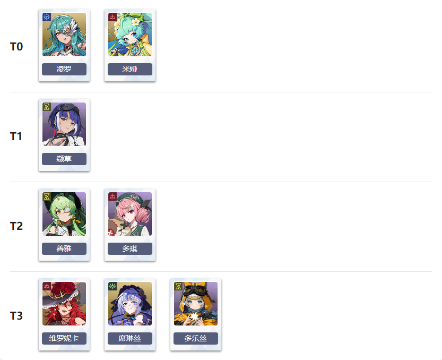Image resolution: width=442 pixels, height=360 pixels.
Task: Select the pink-haired 多琪 portrait
Action: [x=130, y=214]
